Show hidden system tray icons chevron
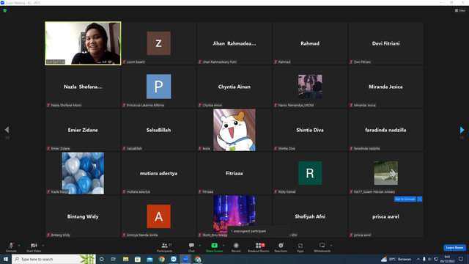The width and height of the screenshot is (469, 264). tap(418, 259)
